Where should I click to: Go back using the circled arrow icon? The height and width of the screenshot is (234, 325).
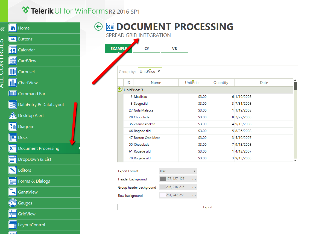(98, 27)
